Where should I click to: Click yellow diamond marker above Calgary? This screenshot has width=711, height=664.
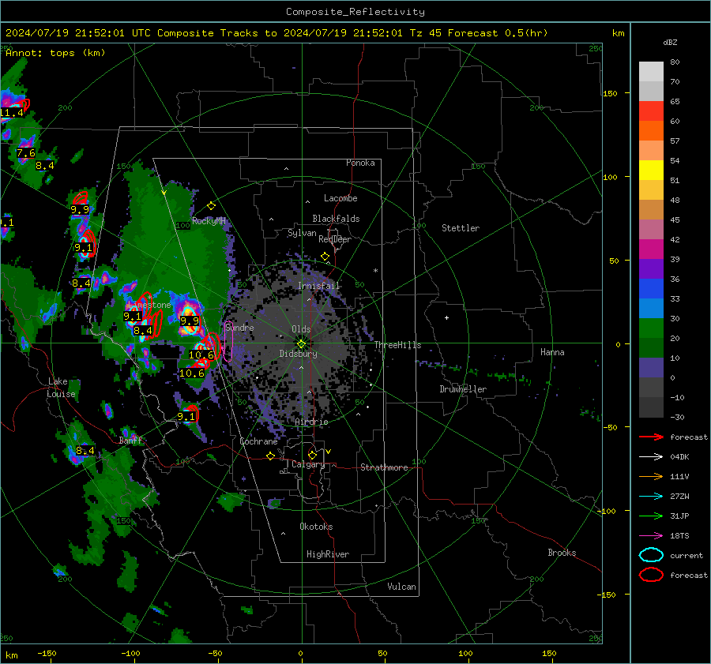pyautogui.click(x=312, y=455)
